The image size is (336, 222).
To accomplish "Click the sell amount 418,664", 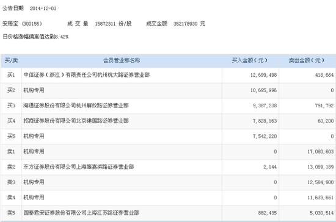I will (x=324, y=75).
